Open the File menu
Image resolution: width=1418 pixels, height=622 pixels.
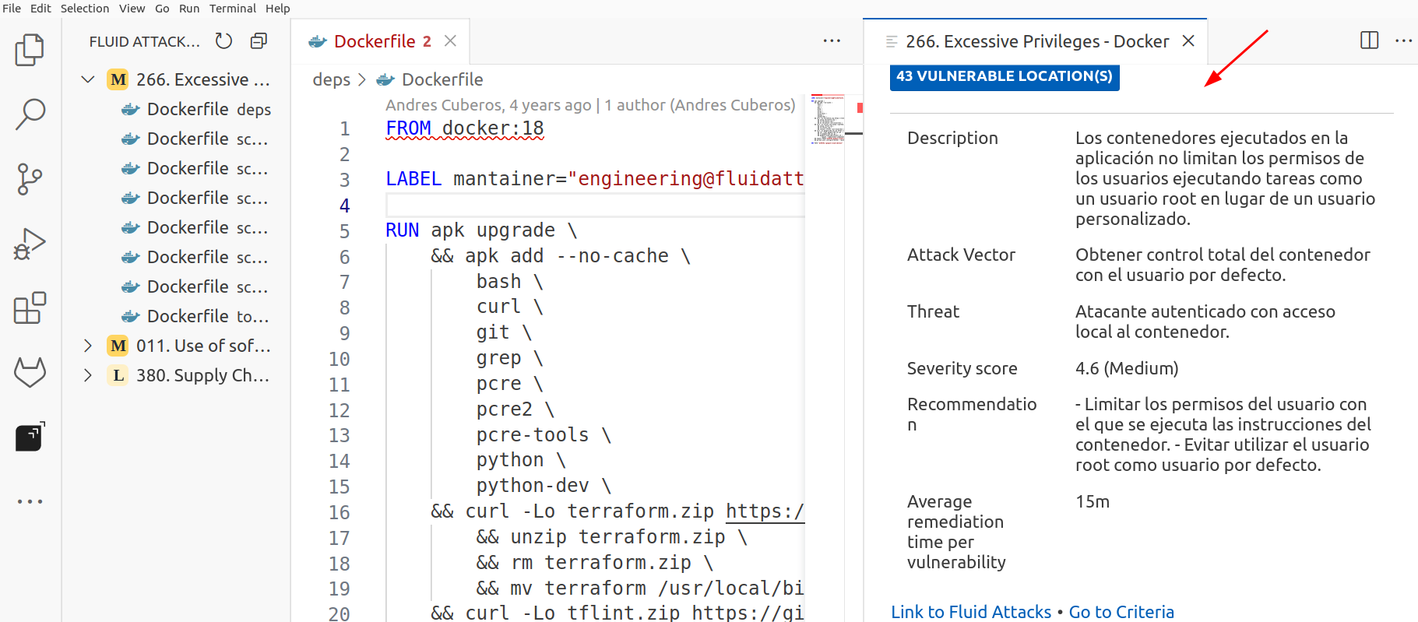(12, 9)
